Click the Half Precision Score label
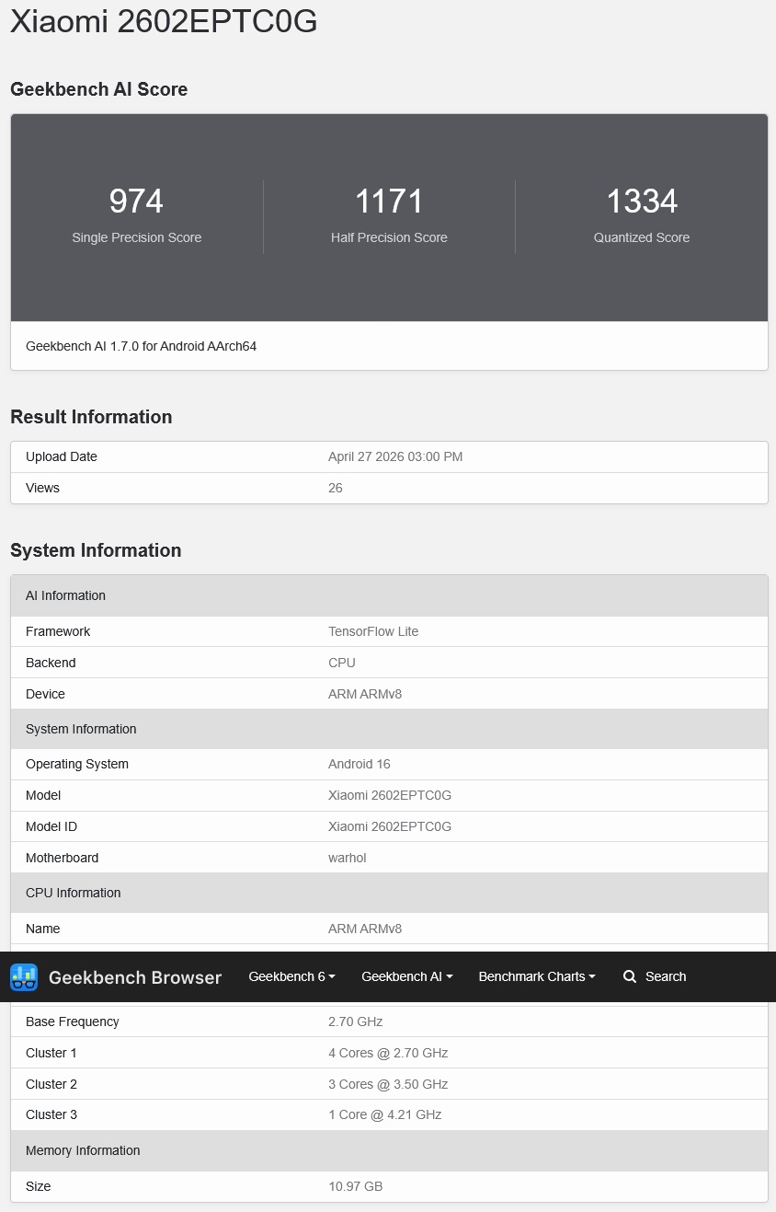The width and height of the screenshot is (776, 1212). [x=389, y=237]
